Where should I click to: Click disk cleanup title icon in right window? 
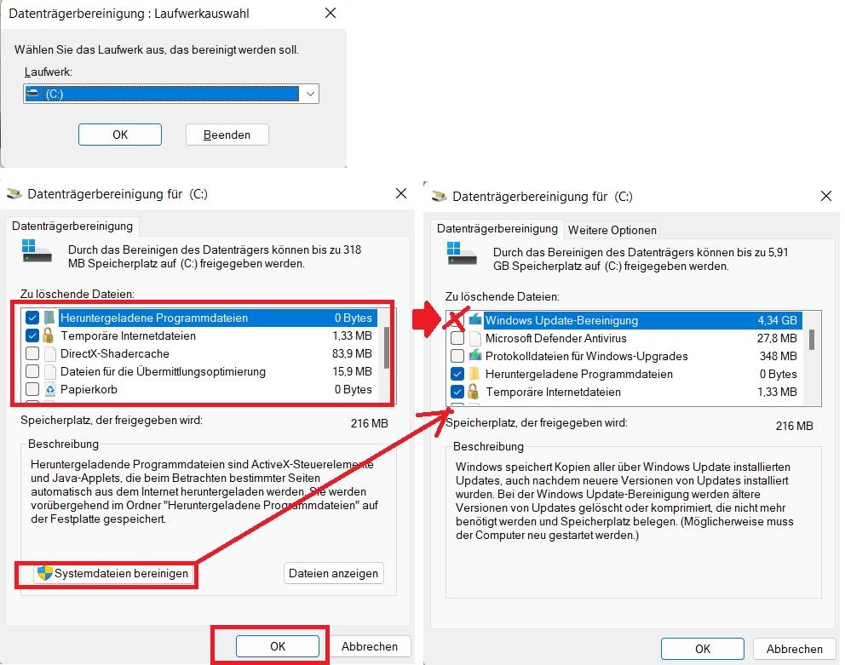pos(440,196)
